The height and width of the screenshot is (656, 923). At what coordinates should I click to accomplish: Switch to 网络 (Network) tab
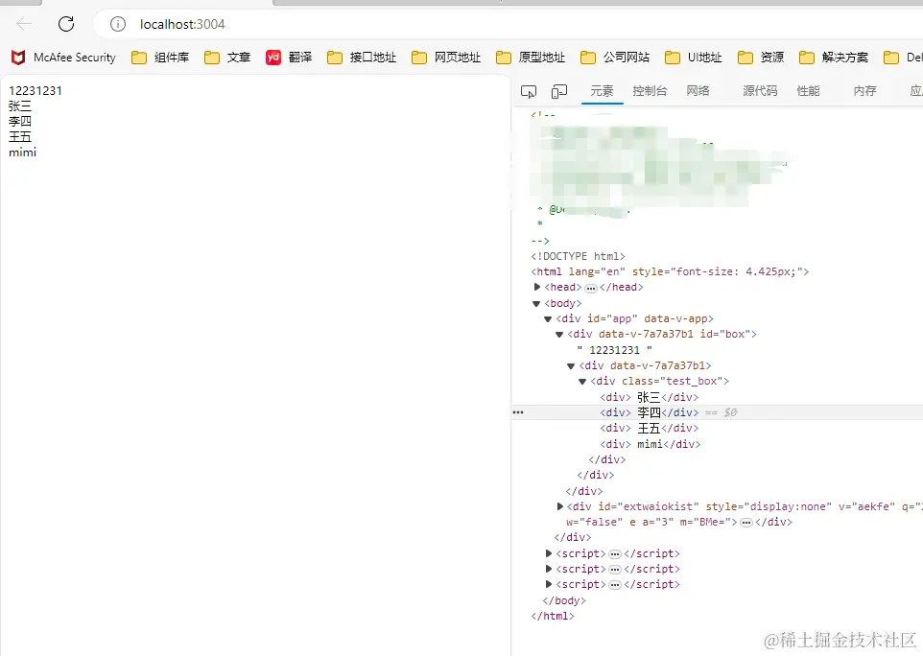pyautogui.click(x=698, y=90)
